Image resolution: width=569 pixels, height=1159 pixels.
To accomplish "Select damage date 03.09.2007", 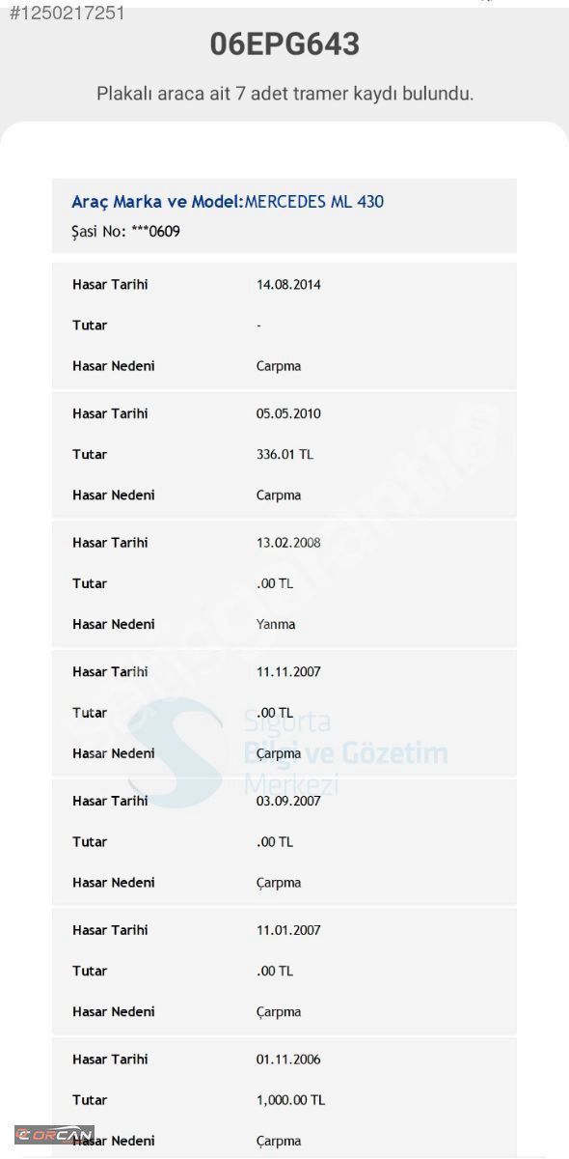I will (288, 801).
